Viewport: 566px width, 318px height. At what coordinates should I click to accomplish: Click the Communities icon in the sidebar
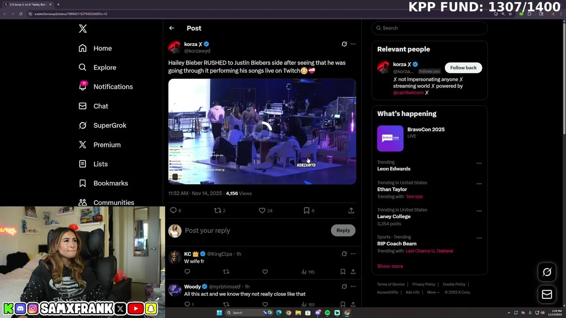[x=83, y=202]
